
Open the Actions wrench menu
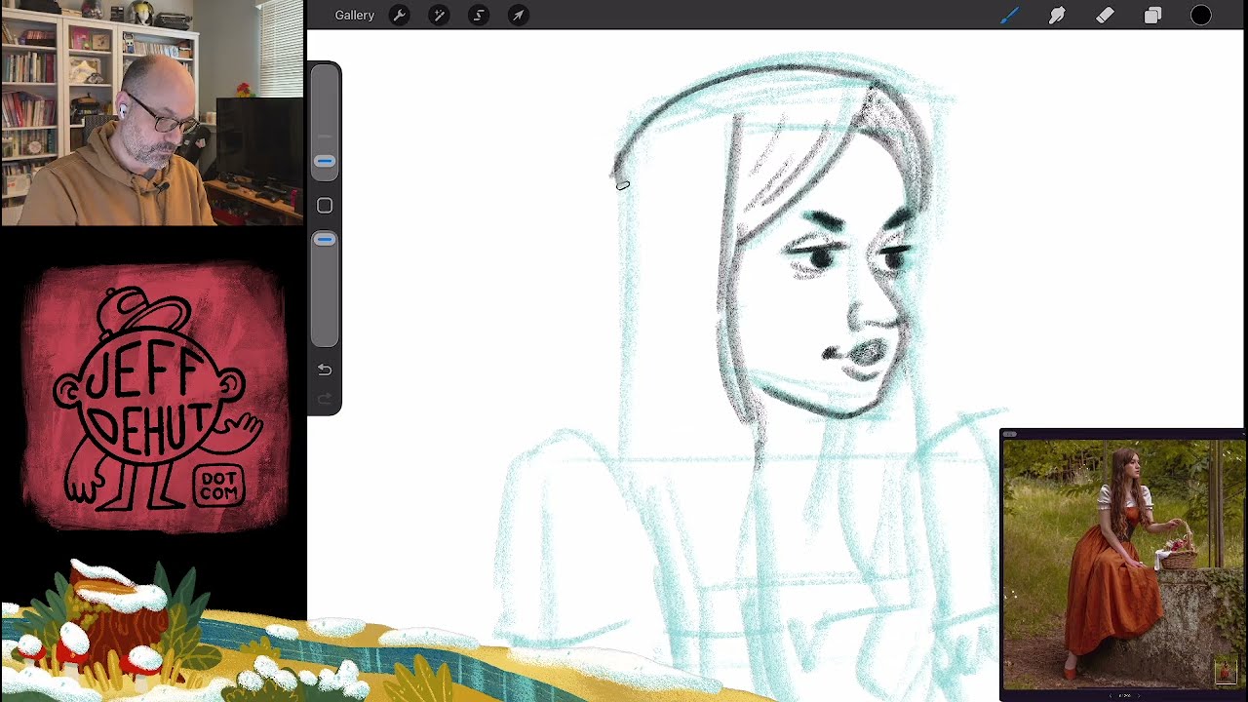(400, 16)
